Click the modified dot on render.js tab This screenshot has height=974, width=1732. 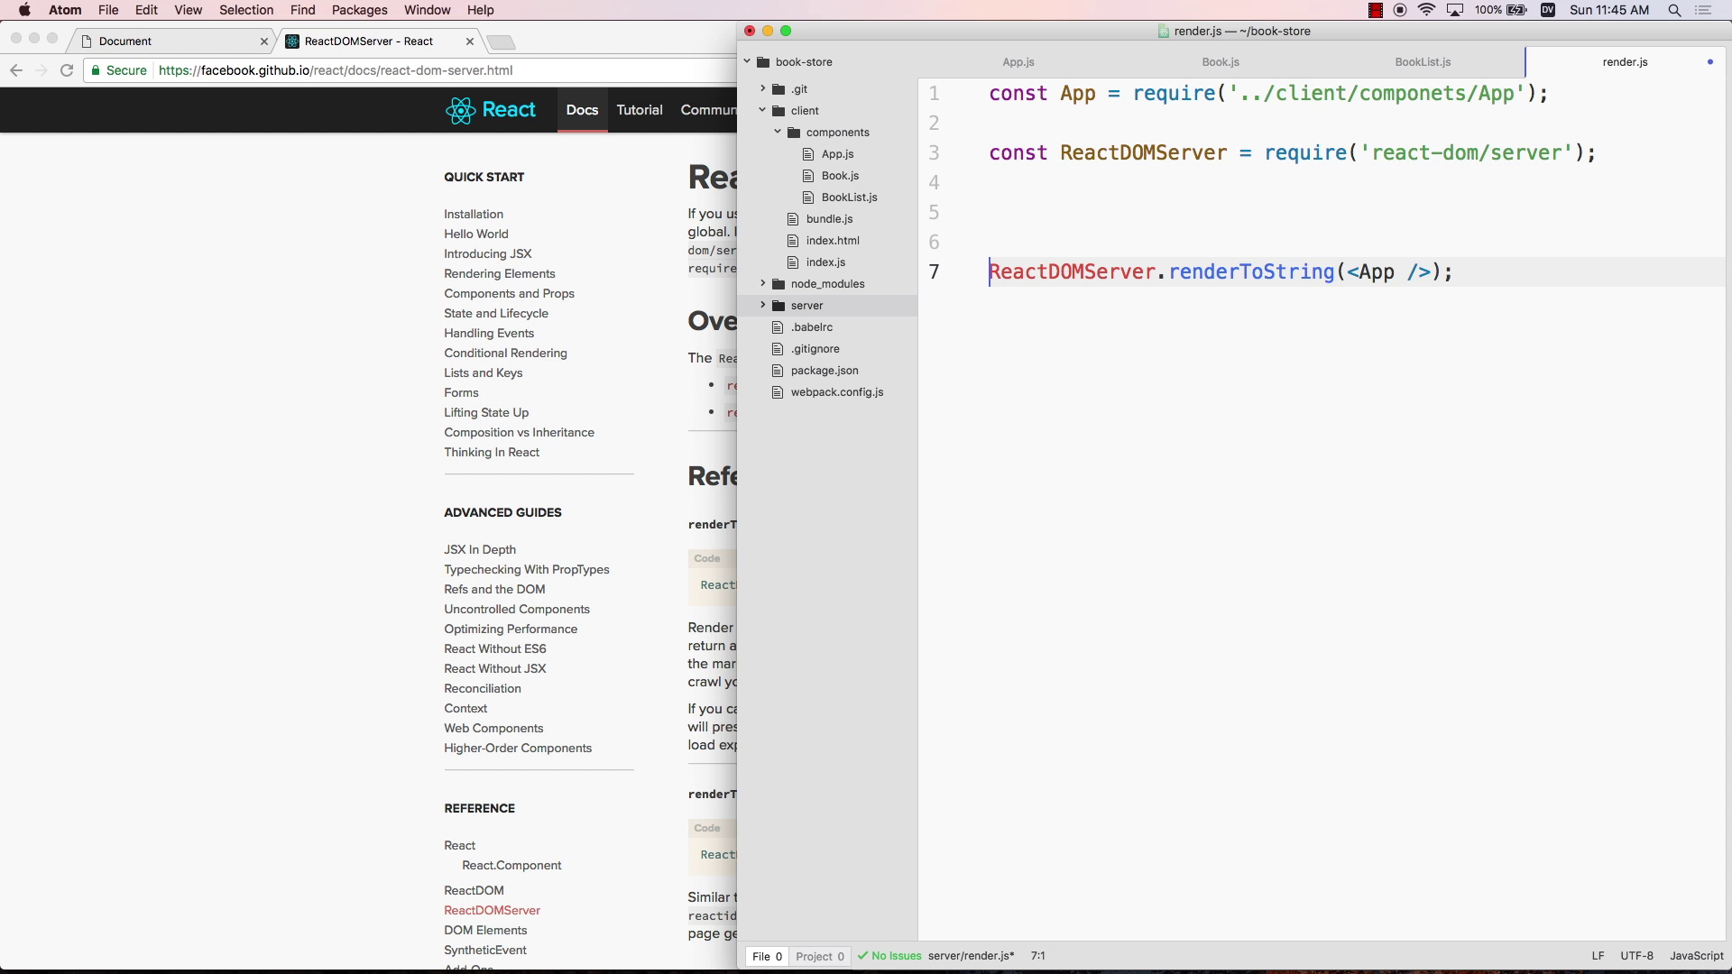[x=1710, y=62]
